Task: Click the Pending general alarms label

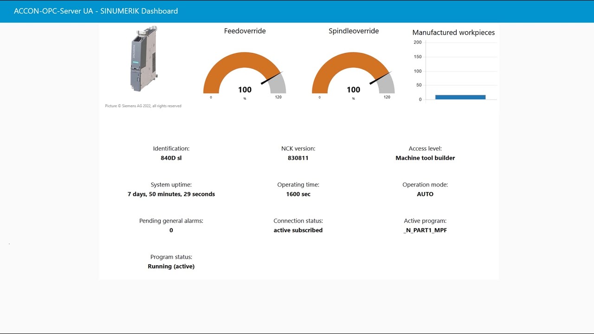Action: (x=171, y=221)
